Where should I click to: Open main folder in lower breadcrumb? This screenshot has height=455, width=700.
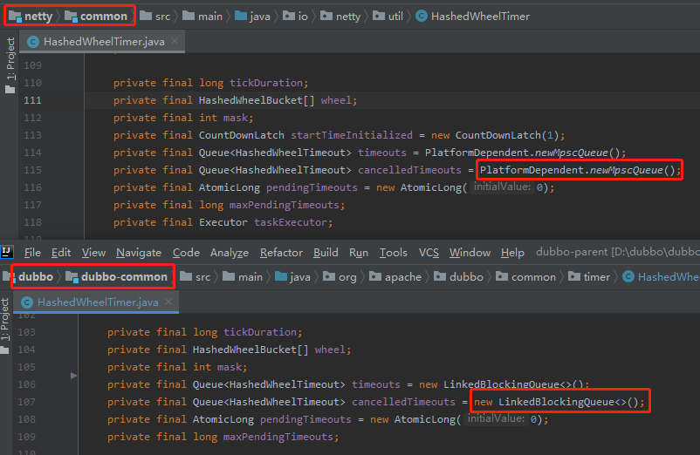coord(243,276)
